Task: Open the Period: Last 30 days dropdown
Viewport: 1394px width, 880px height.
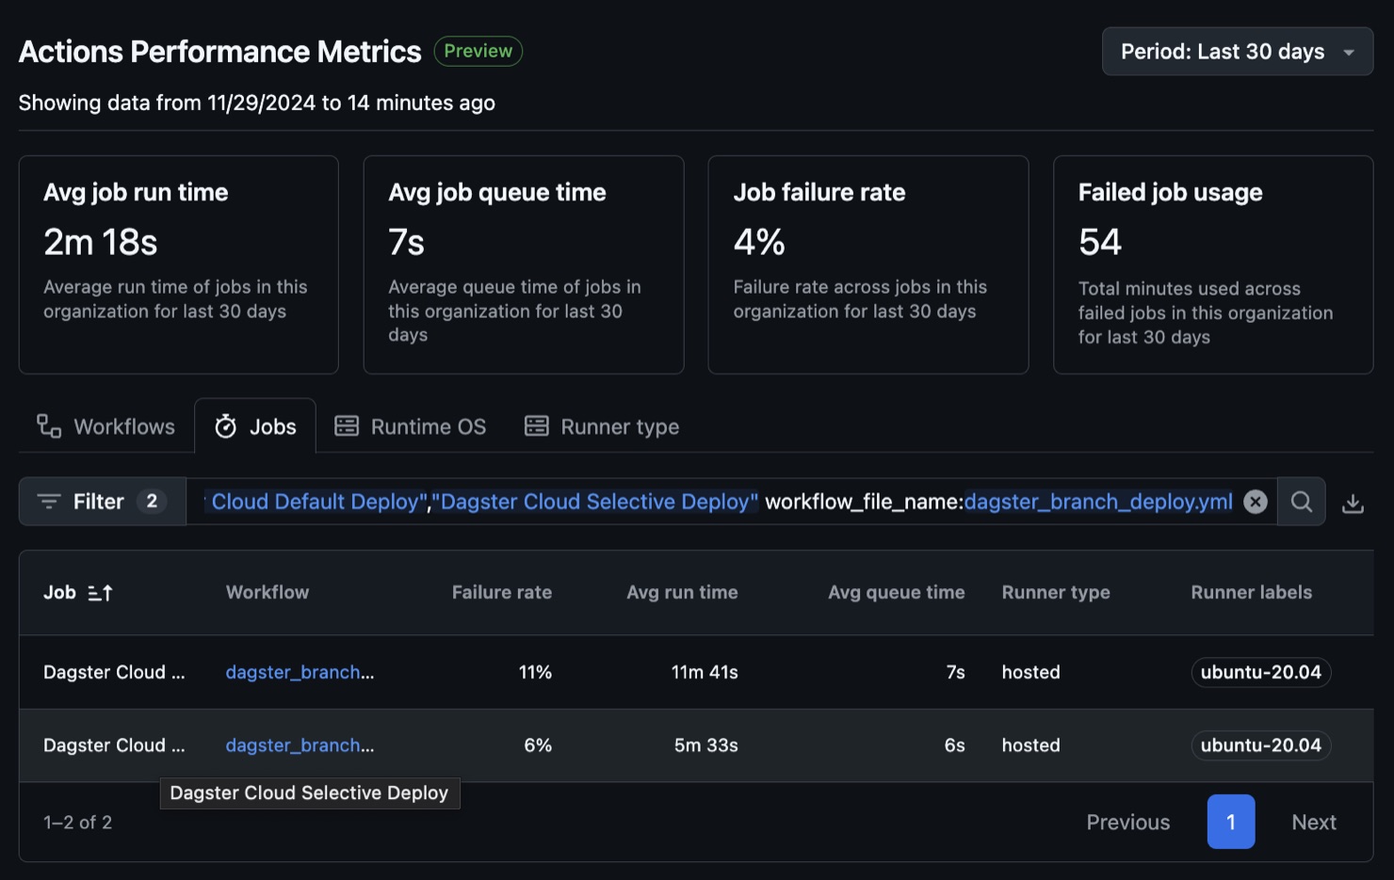Action: [1237, 52]
